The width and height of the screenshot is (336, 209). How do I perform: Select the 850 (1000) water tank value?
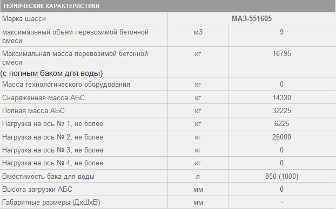coord(281,177)
